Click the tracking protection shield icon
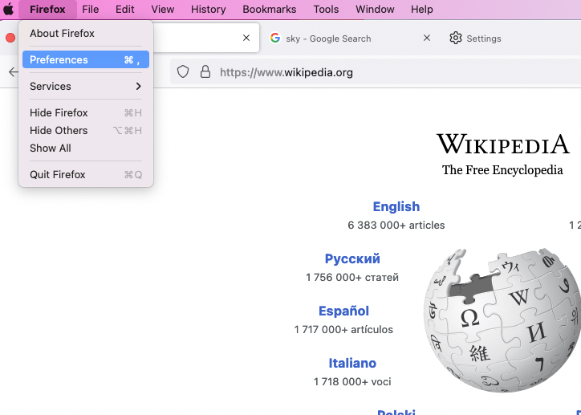 point(183,72)
